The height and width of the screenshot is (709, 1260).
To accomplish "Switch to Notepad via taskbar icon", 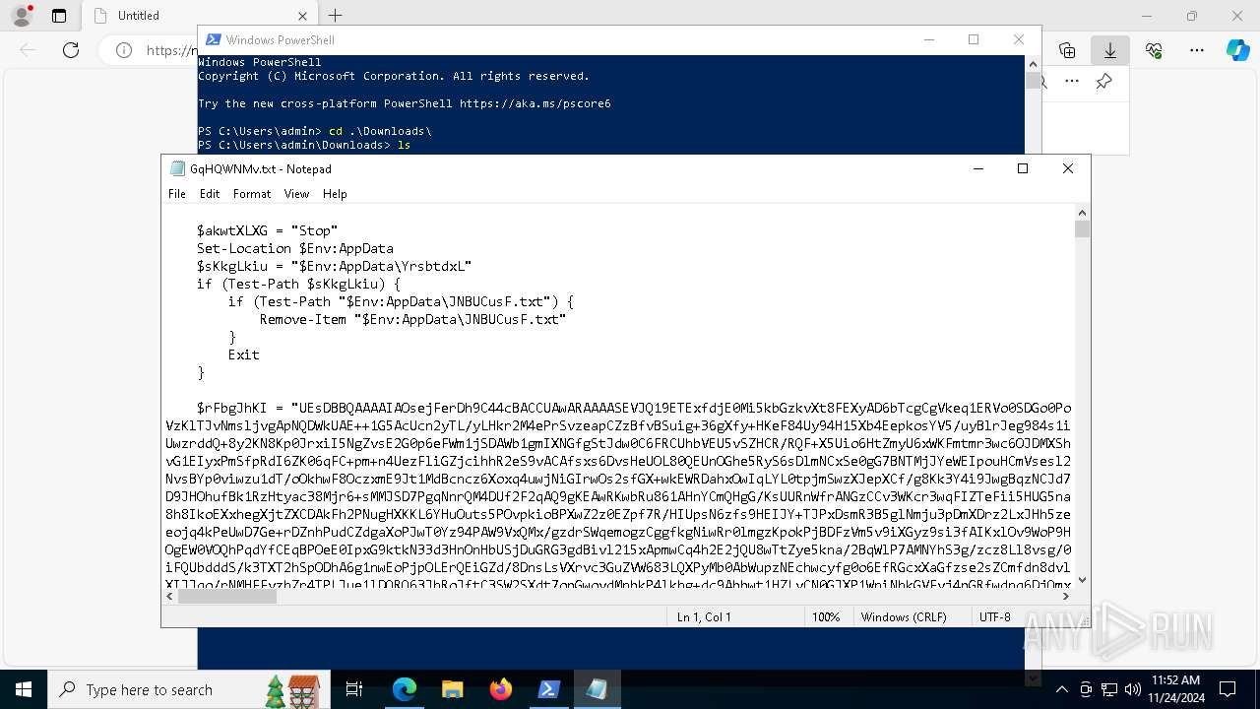I will (597, 689).
